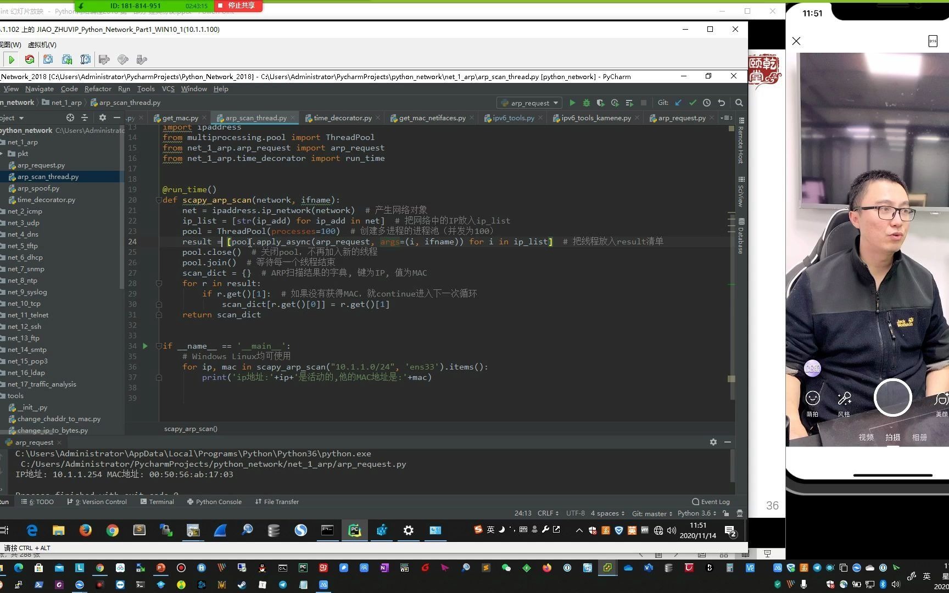The height and width of the screenshot is (593, 949).
Task: Click net_1_arp breadcrumb in navigation bar
Action: click(x=62, y=103)
